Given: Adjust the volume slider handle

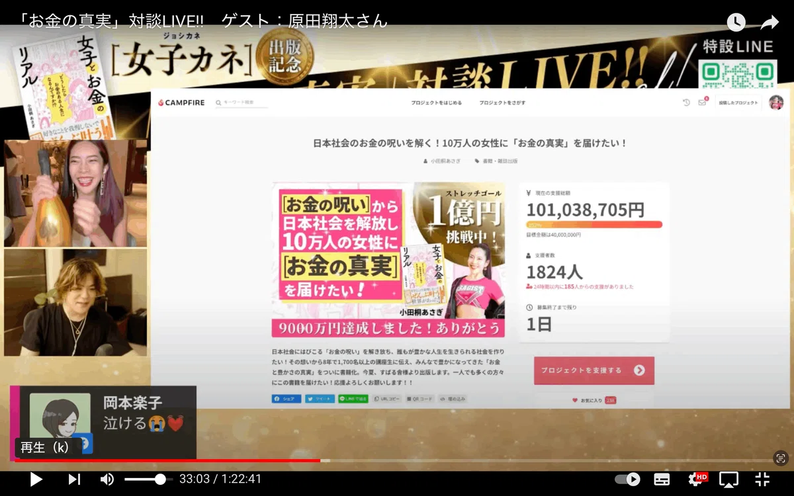Looking at the screenshot, I should 160,479.
